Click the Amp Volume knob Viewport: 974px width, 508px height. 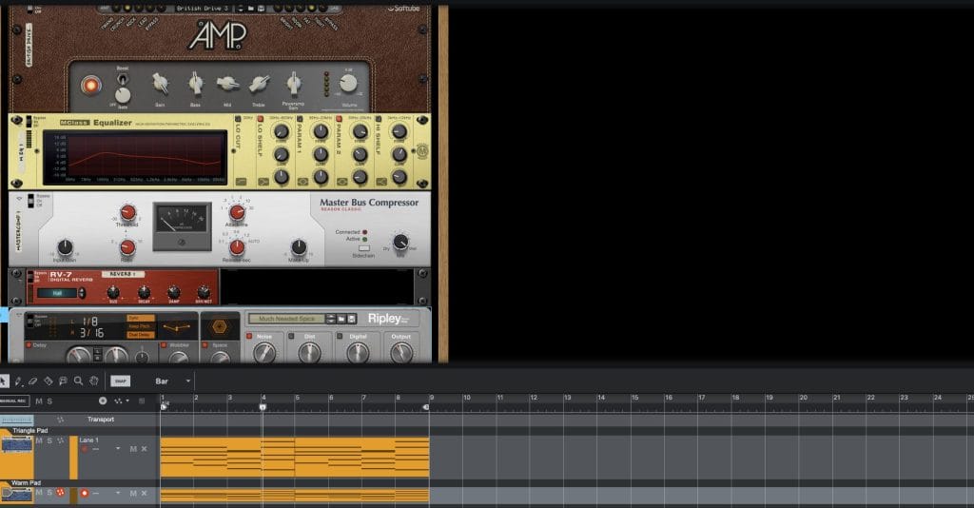[x=348, y=84]
